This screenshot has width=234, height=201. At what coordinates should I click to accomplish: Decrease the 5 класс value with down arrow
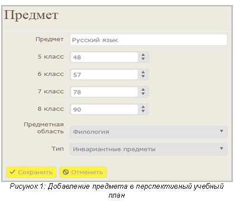pyautogui.click(x=143, y=59)
